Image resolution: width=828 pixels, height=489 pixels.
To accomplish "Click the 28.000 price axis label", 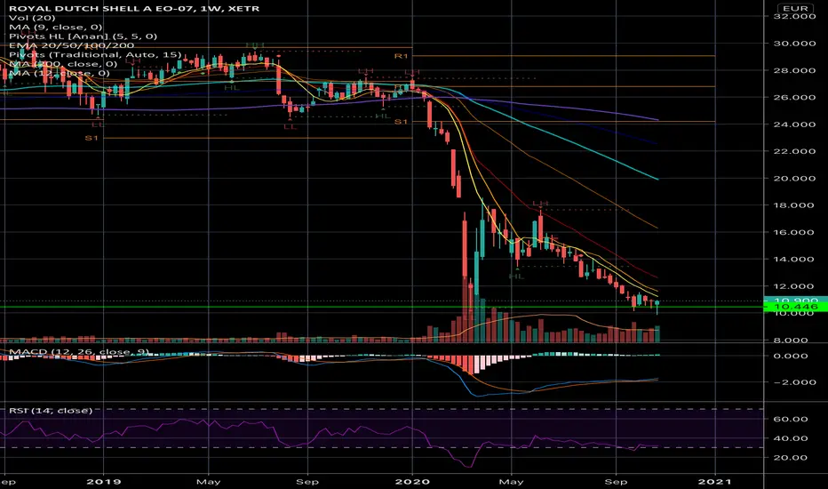I will [x=795, y=70].
